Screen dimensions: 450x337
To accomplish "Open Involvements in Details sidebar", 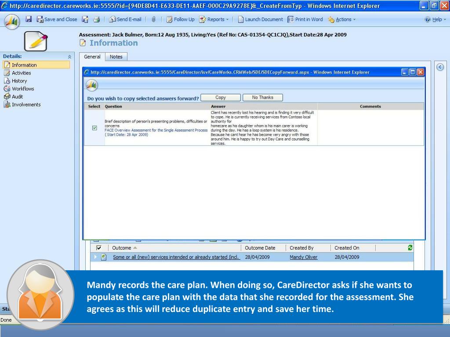I will tap(22, 104).
